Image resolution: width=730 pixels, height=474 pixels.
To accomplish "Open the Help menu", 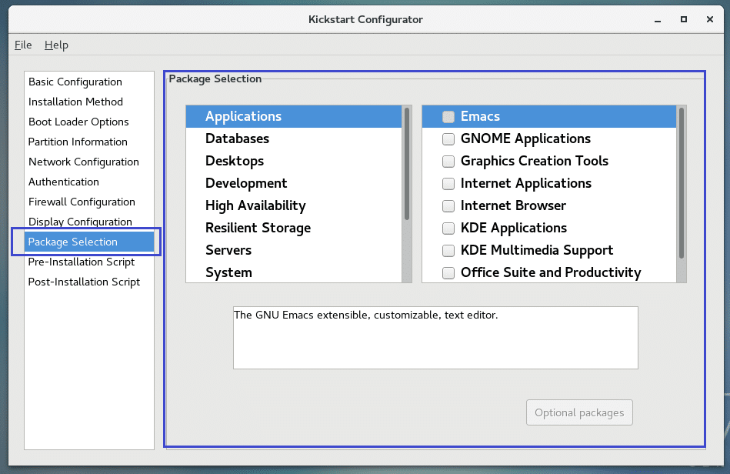I will tap(56, 45).
